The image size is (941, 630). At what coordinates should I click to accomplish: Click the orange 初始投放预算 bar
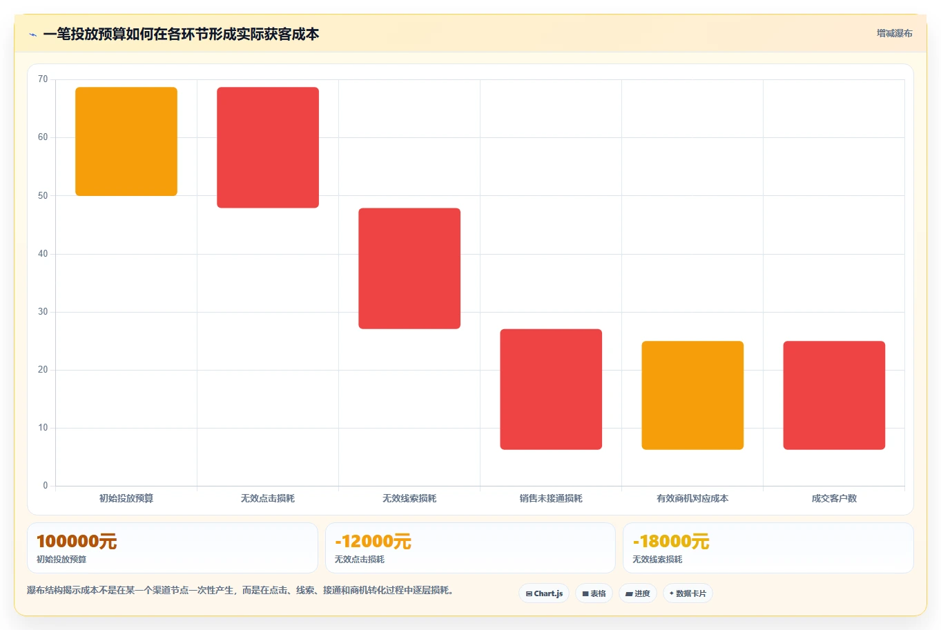point(126,141)
